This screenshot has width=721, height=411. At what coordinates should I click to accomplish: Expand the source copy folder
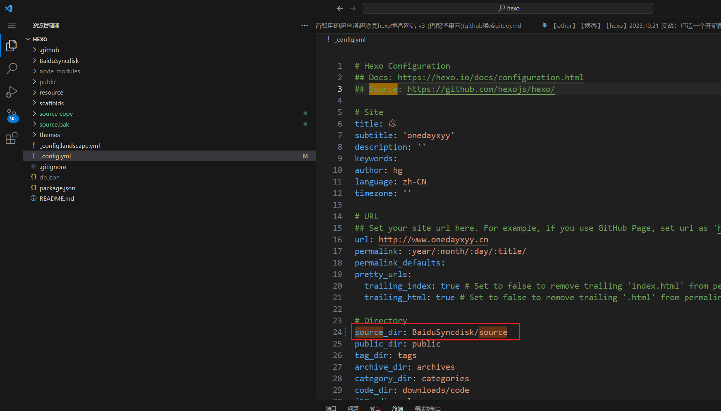pos(170,113)
